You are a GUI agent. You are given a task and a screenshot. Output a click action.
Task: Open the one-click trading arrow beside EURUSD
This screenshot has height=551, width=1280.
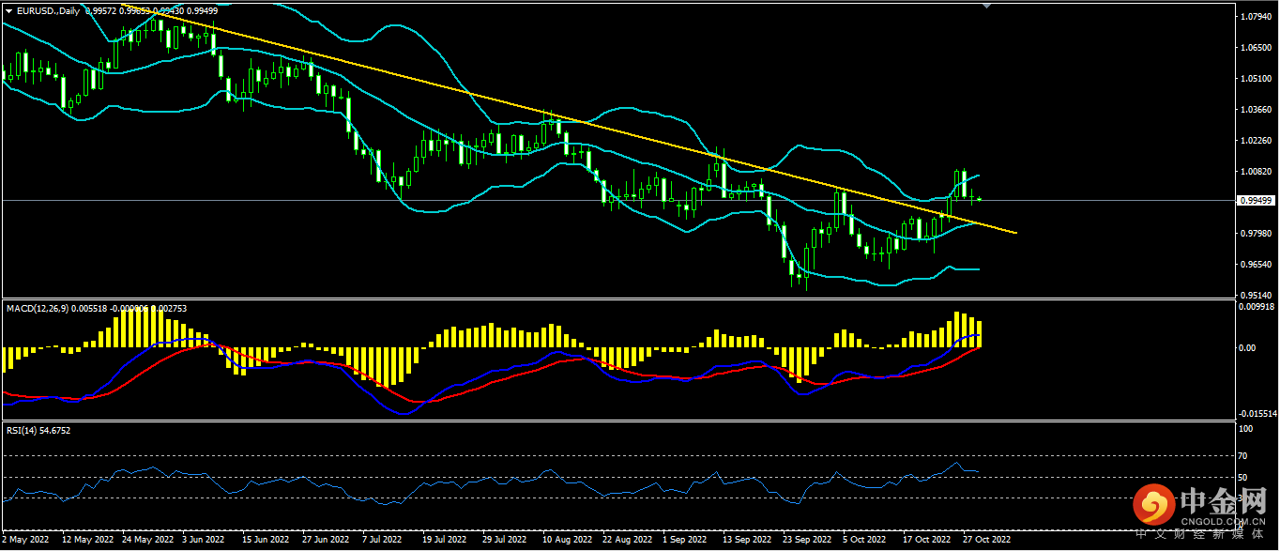[x=9, y=11]
